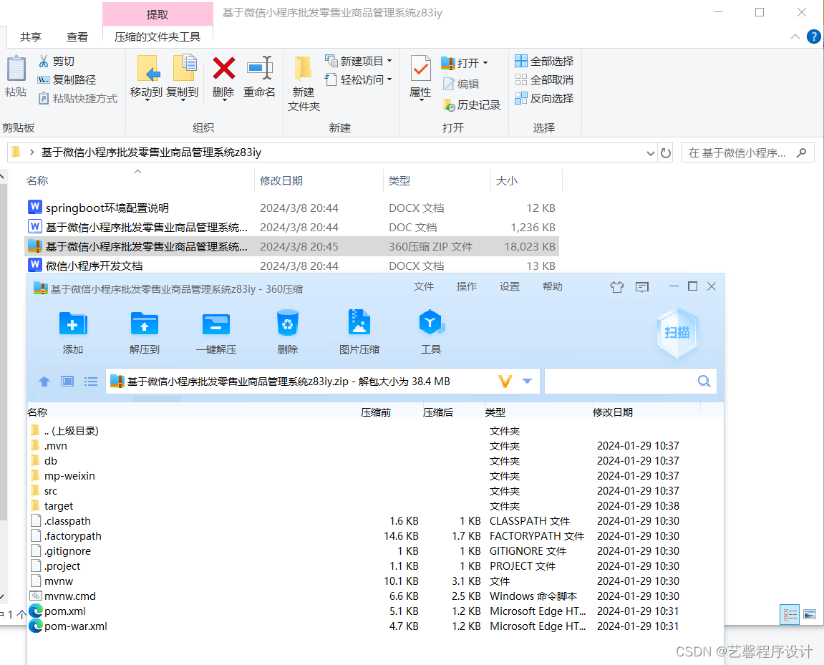Click the 解压到 (Extract to) icon

144,331
